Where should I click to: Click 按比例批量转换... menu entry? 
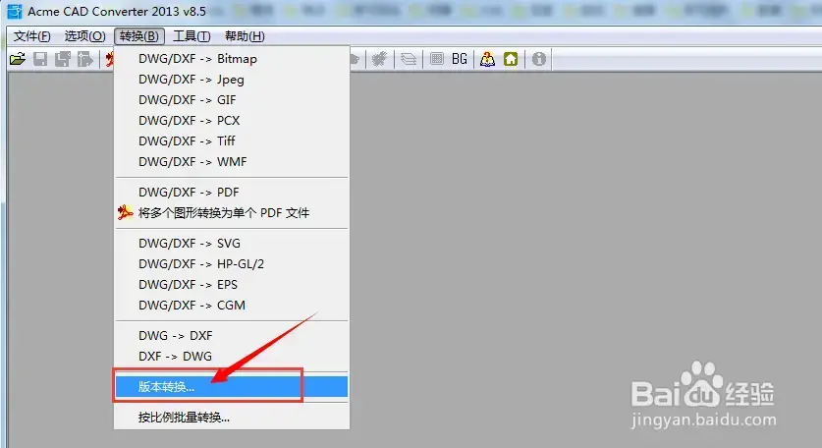(x=231, y=418)
